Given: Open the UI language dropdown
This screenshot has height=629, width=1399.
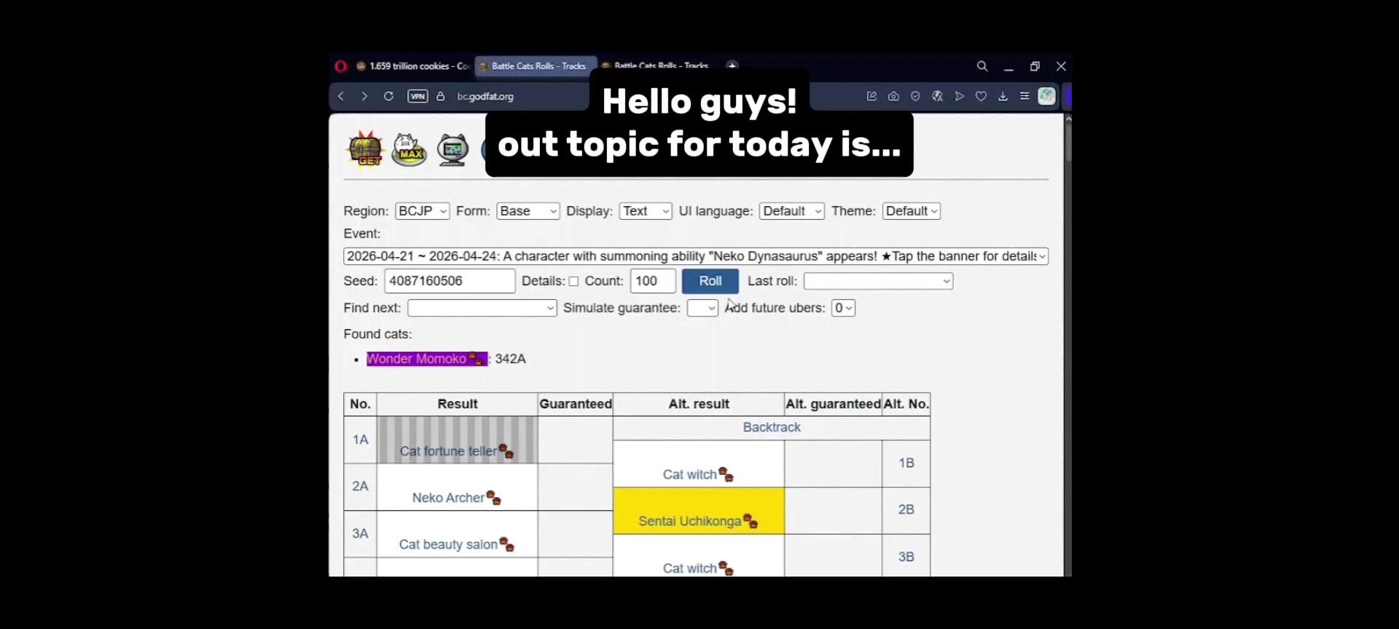Looking at the screenshot, I should [792, 211].
